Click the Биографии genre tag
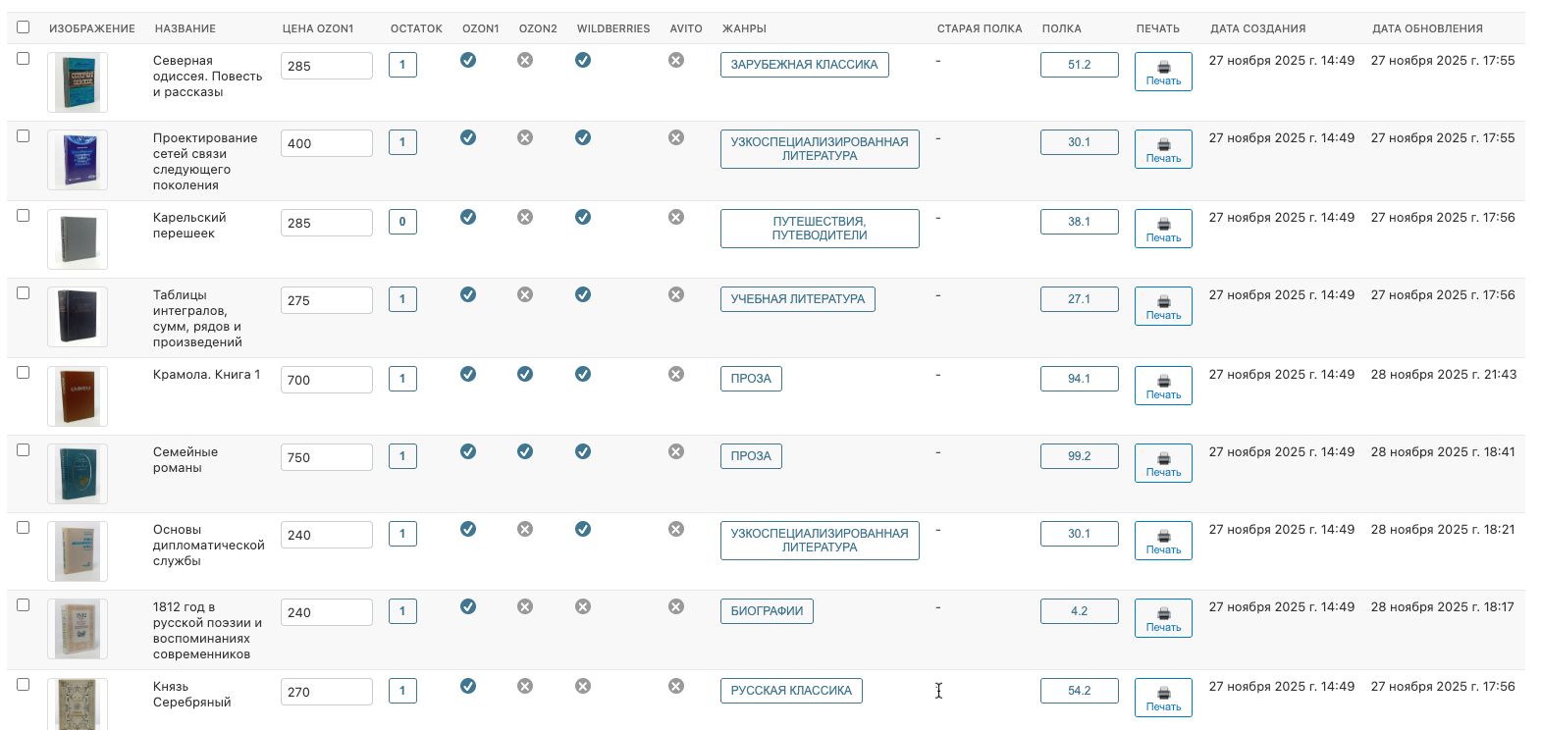The width and height of the screenshot is (1541, 730). point(767,611)
